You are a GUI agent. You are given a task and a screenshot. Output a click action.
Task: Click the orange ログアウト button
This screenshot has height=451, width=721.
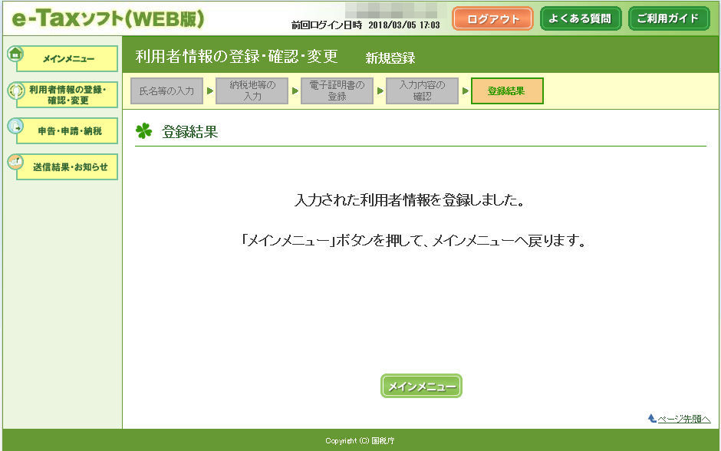[492, 19]
